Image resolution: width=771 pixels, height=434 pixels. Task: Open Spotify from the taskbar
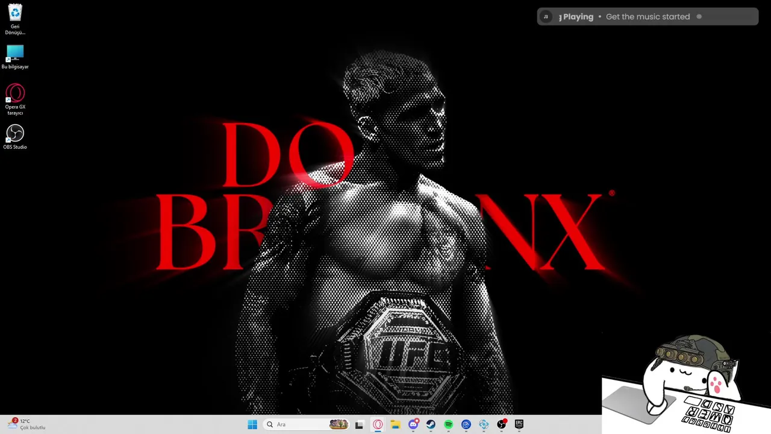click(449, 424)
